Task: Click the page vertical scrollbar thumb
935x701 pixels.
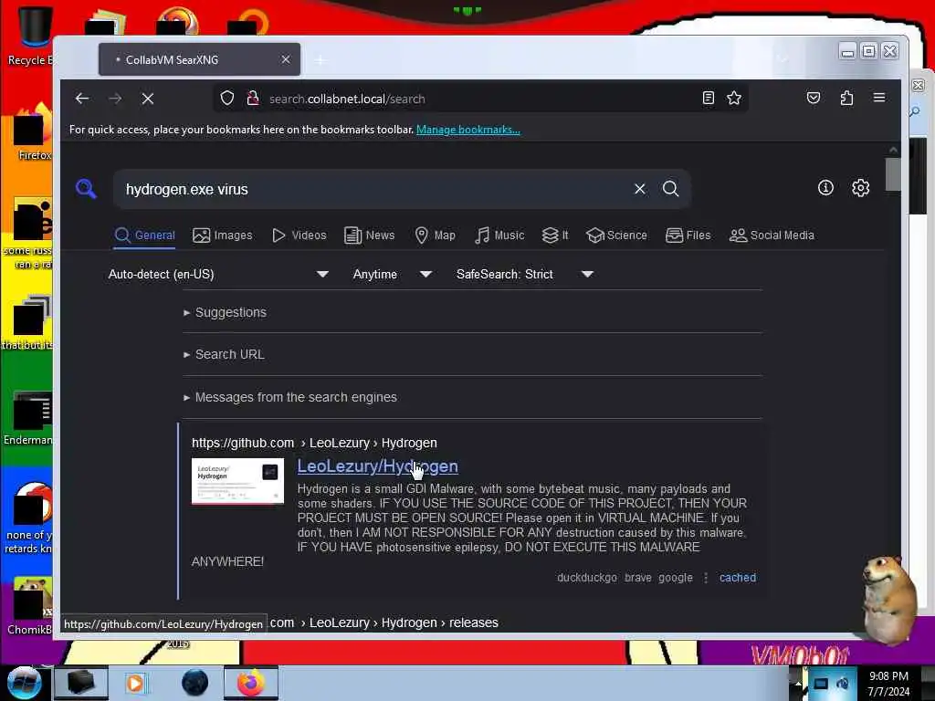Action: pyautogui.click(x=893, y=173)
